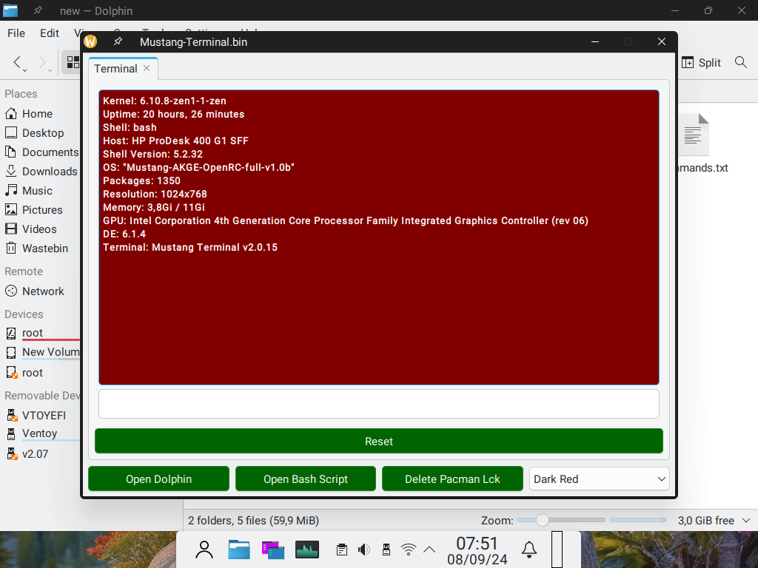Click the 3,0 GiB free space indicator

pyautogui.click(x=705, y=520)
